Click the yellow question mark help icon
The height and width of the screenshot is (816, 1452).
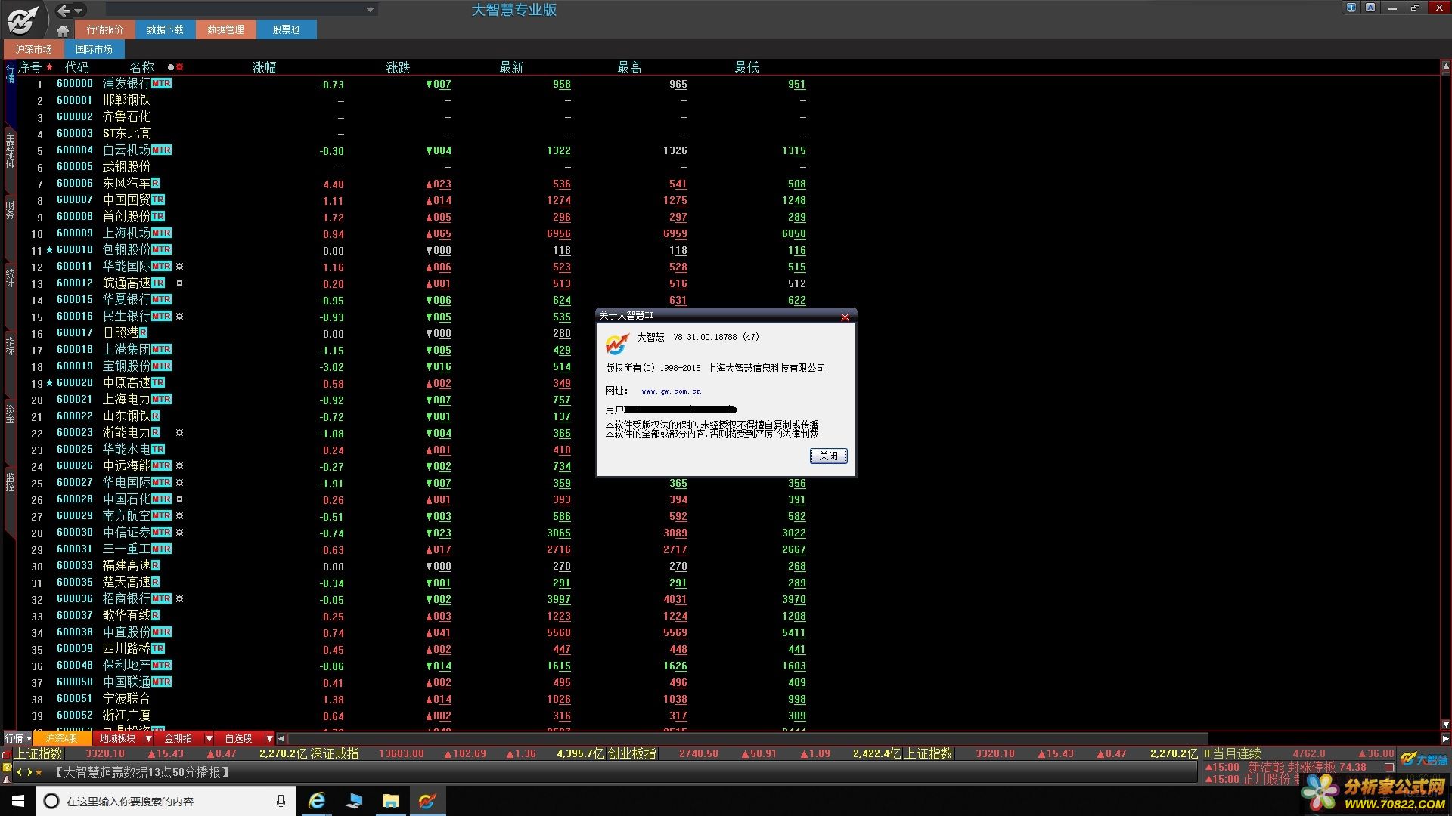pyautogui.click(x=7, y=768)
